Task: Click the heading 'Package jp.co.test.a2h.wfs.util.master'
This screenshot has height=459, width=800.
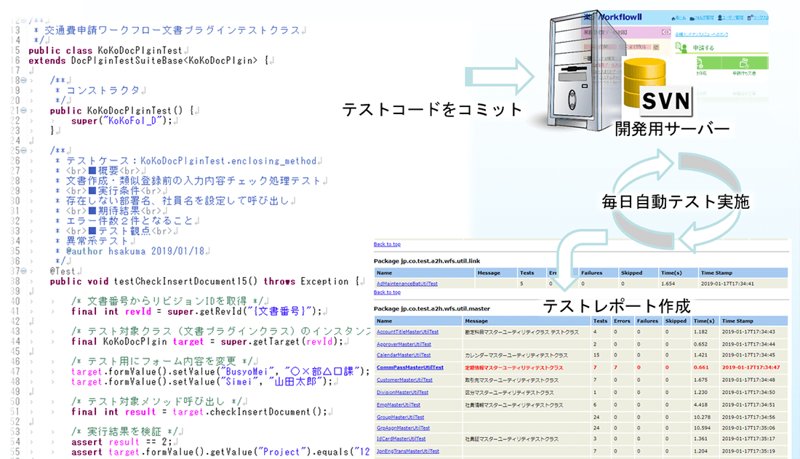Action: (x=431, y=309)
